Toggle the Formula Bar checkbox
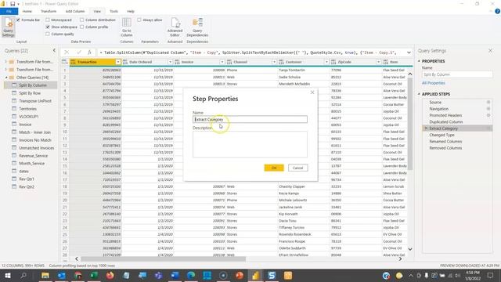This screenshot has height=282, width=501. pyautogui.click(x=18, y=20)
